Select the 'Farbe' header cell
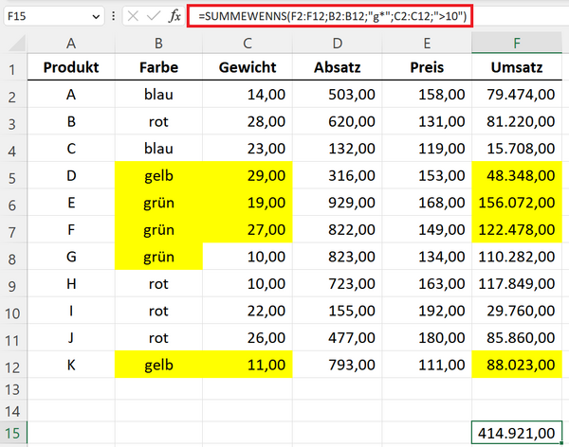 click(157, 69)
